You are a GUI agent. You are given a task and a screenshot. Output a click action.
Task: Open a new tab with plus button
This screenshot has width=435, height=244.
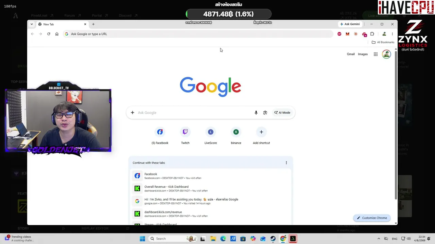coord(93,24)
